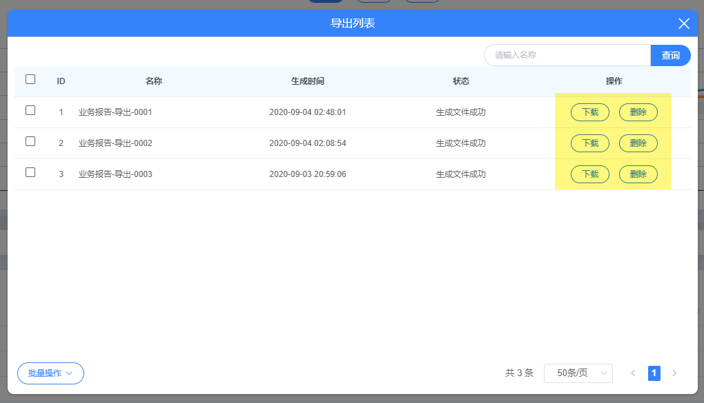
Task: Click 删除 for 业务报告-导出-0002
Action: click(x=638, y=143)
